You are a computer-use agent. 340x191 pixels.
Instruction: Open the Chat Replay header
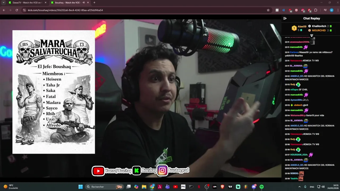pyautogui.click(x=311, y=18)
